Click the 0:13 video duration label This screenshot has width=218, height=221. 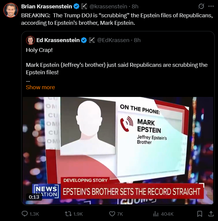pos(34,197)
